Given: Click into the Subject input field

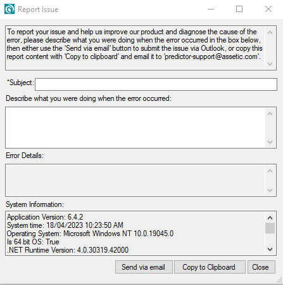Looking at the screenshot, I should point(156,84).
